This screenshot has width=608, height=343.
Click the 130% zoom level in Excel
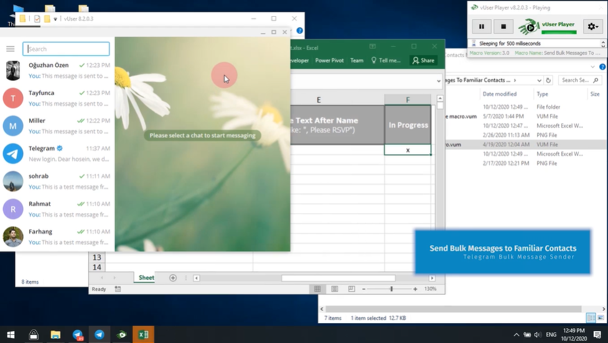pyautogui.click(x=430, y=289)
